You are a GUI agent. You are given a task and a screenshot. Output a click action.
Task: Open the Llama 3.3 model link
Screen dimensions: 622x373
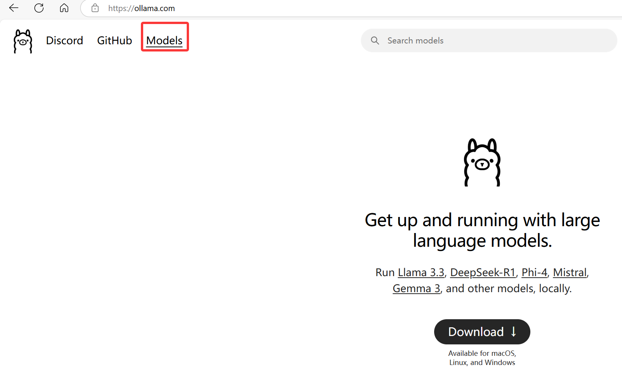421,272
